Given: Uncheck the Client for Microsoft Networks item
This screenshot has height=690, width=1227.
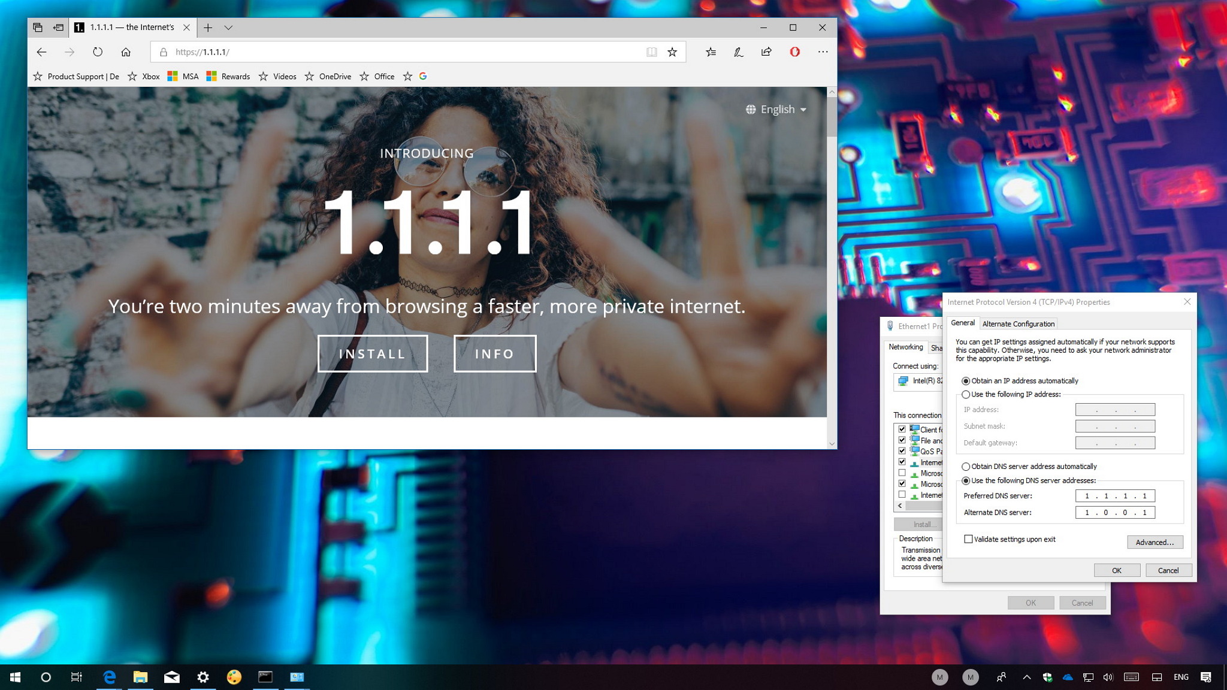Looking at the screenshot, I should pyautogui.click(x=902, y=429).
